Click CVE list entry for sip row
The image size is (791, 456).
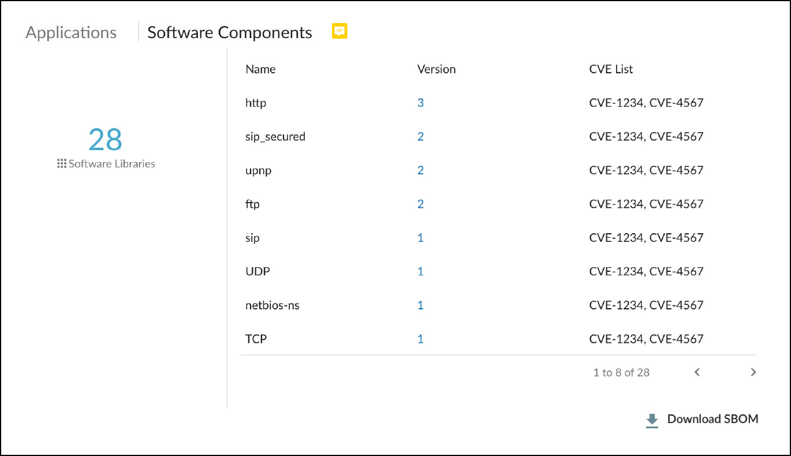[x=646, y=238]
